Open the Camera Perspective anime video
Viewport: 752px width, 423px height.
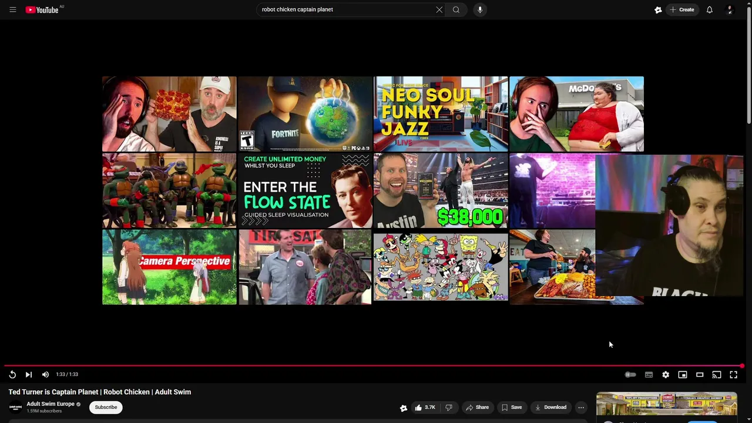[x=169, y=267]
